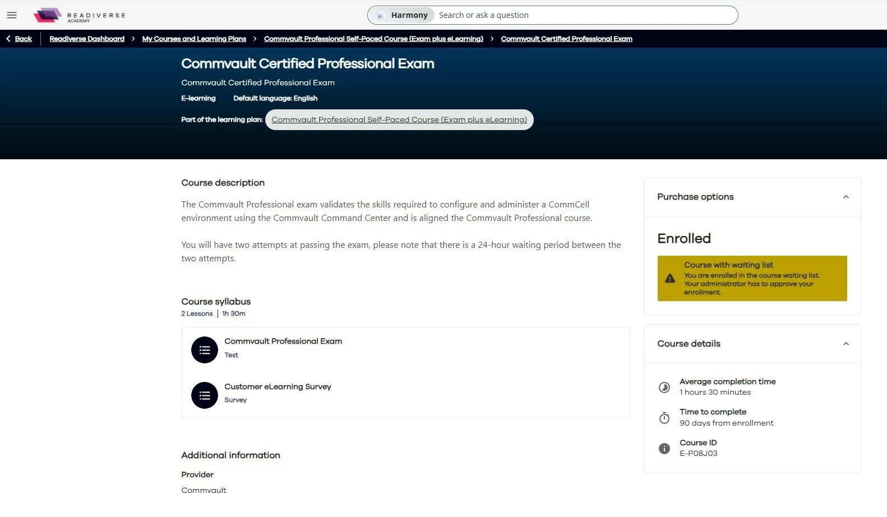The image size is (887, 517).
Task: Click the time to complete stopwatch icon
Action: pyautogui.click(x=664, y=418)
